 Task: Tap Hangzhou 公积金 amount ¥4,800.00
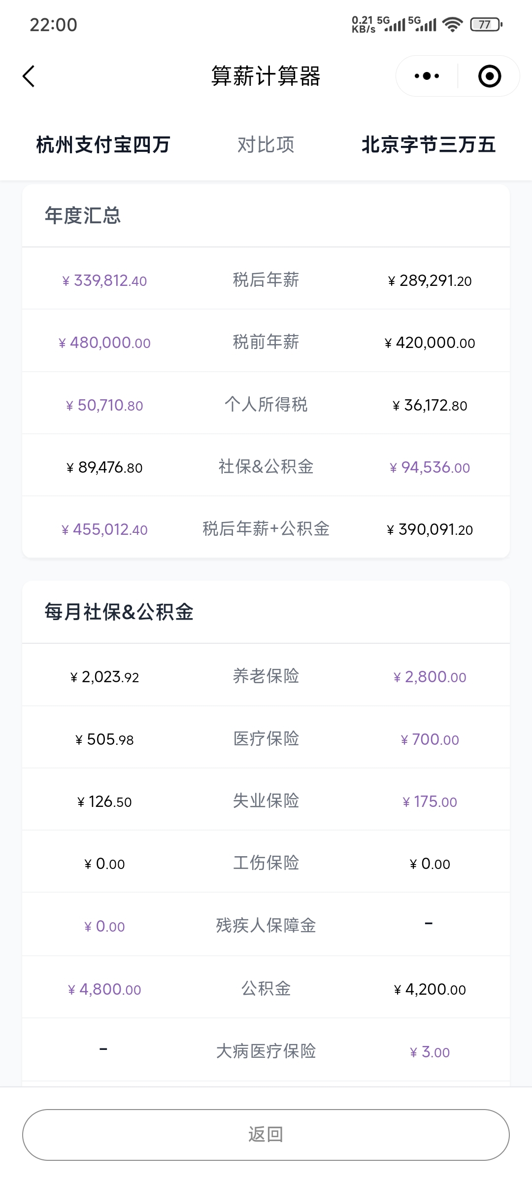point(104,989)
